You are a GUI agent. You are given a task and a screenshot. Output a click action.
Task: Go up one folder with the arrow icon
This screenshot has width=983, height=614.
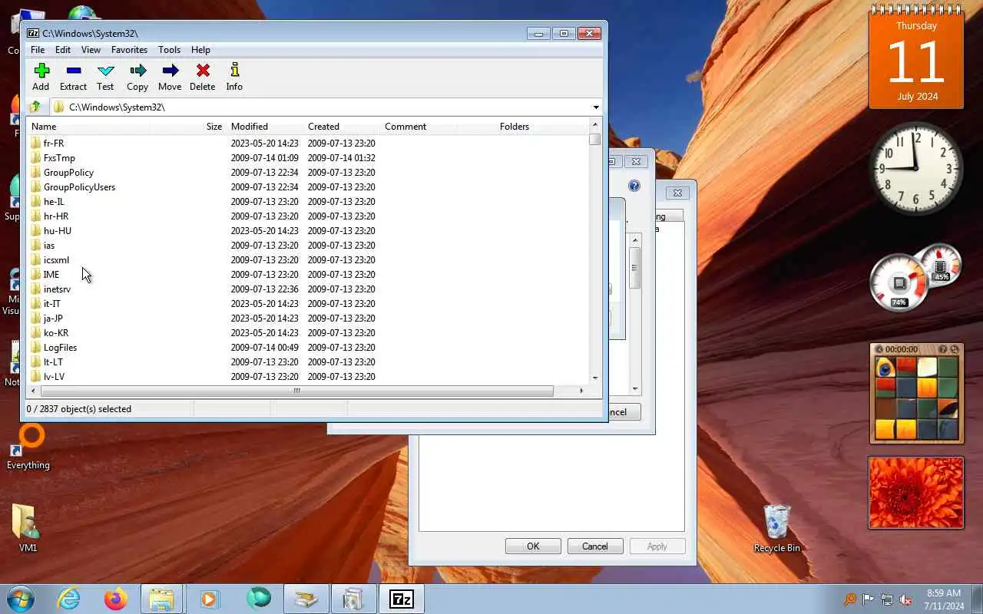point(35,107)
